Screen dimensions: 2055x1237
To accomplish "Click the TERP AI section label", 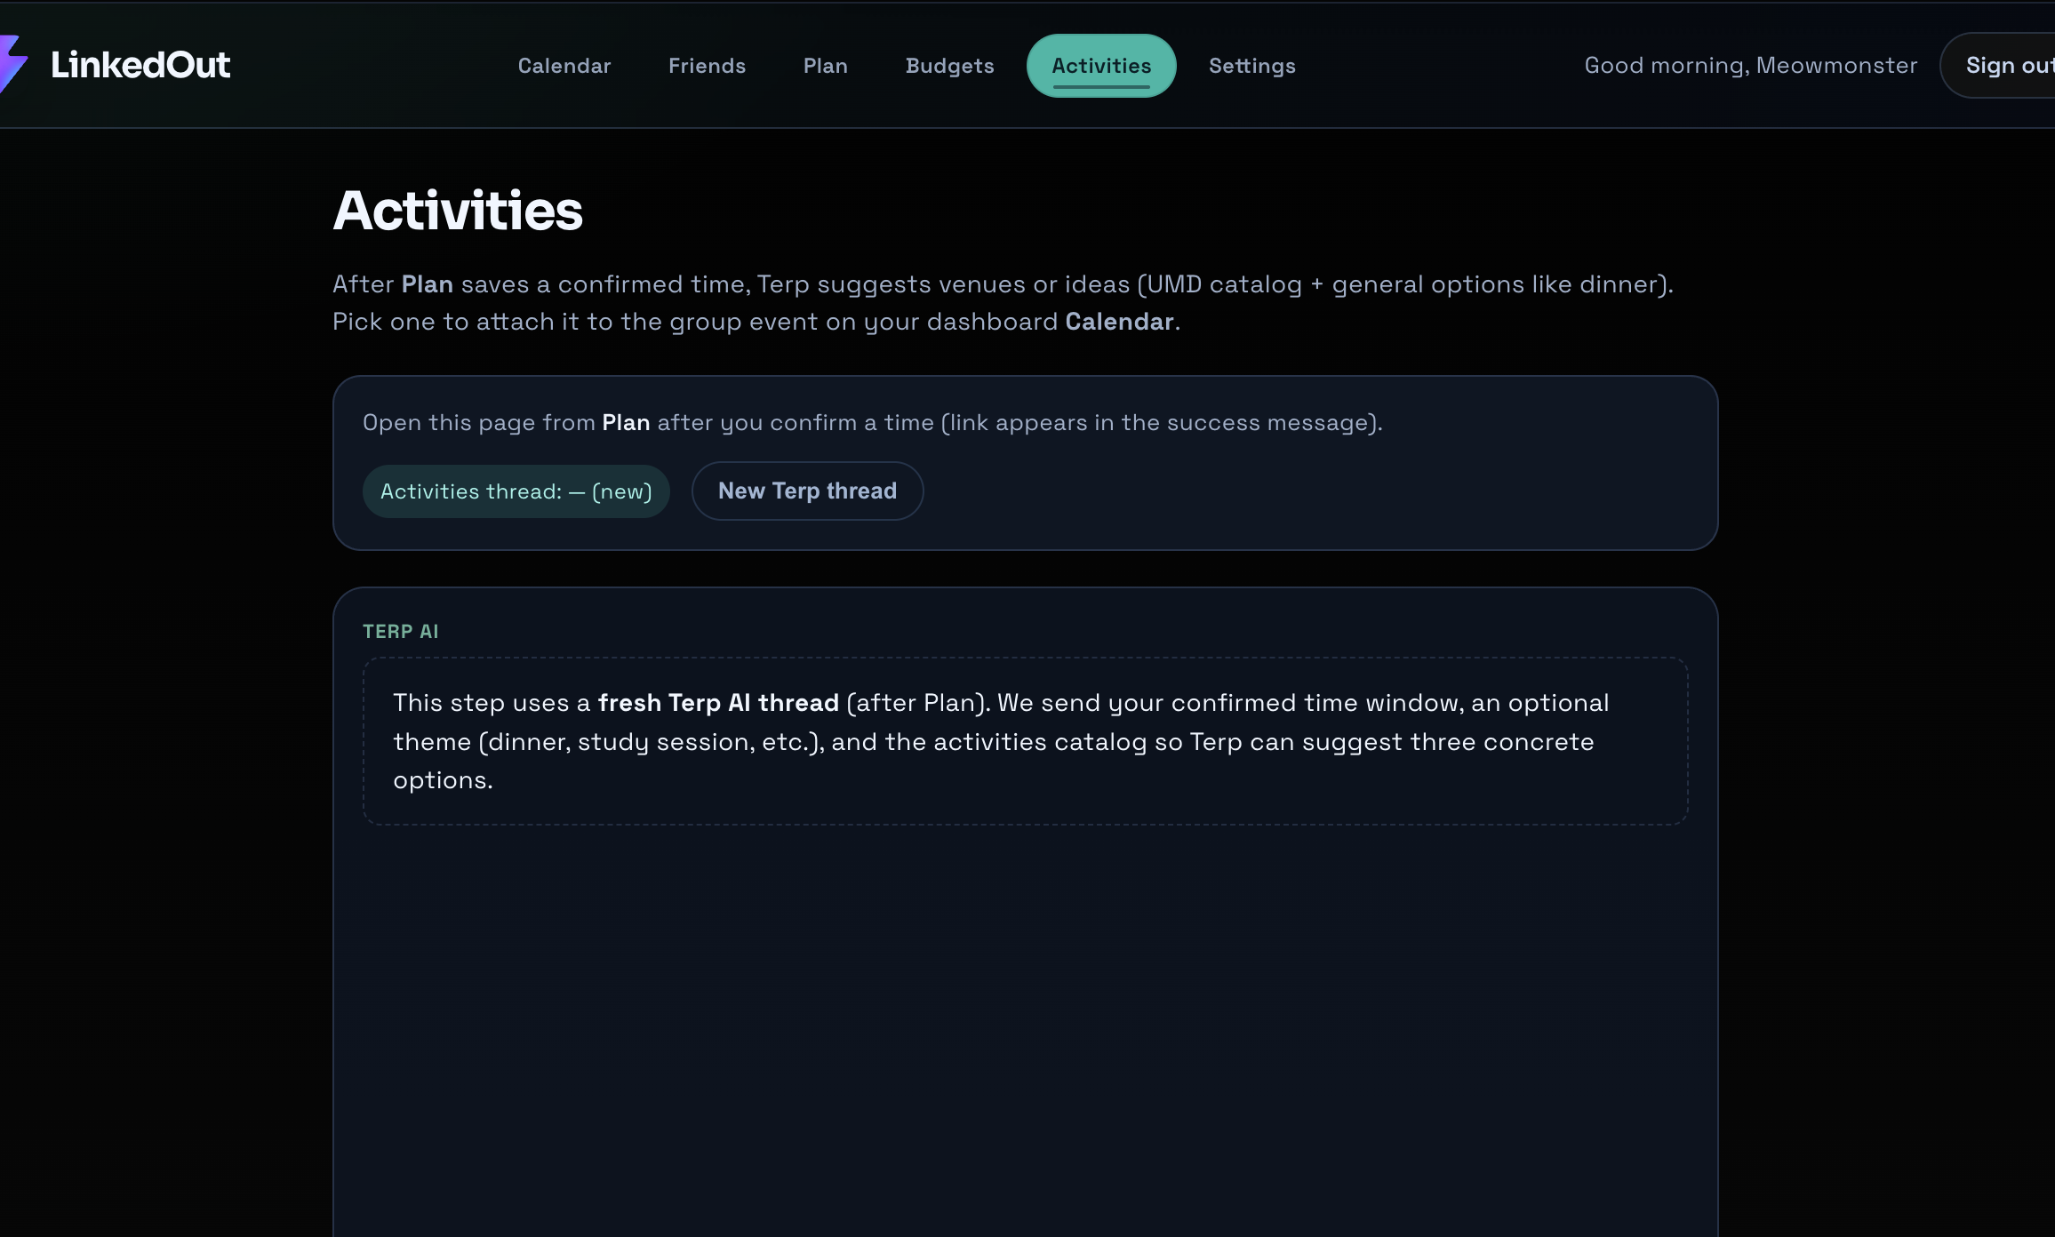I will coord(400,632).
